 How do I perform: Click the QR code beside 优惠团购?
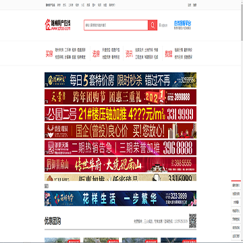(x=192, y=221)
